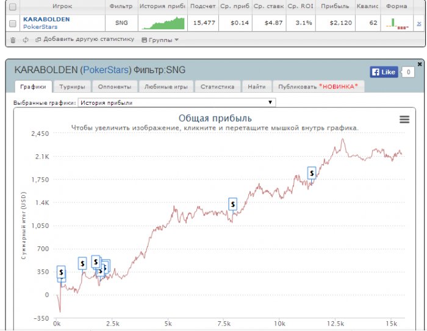Click the SNG filter cell
427x331 pixels.
pos(121,23)
